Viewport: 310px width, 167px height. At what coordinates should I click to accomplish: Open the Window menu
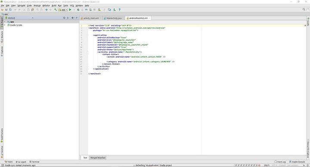[x=79, y=6]
